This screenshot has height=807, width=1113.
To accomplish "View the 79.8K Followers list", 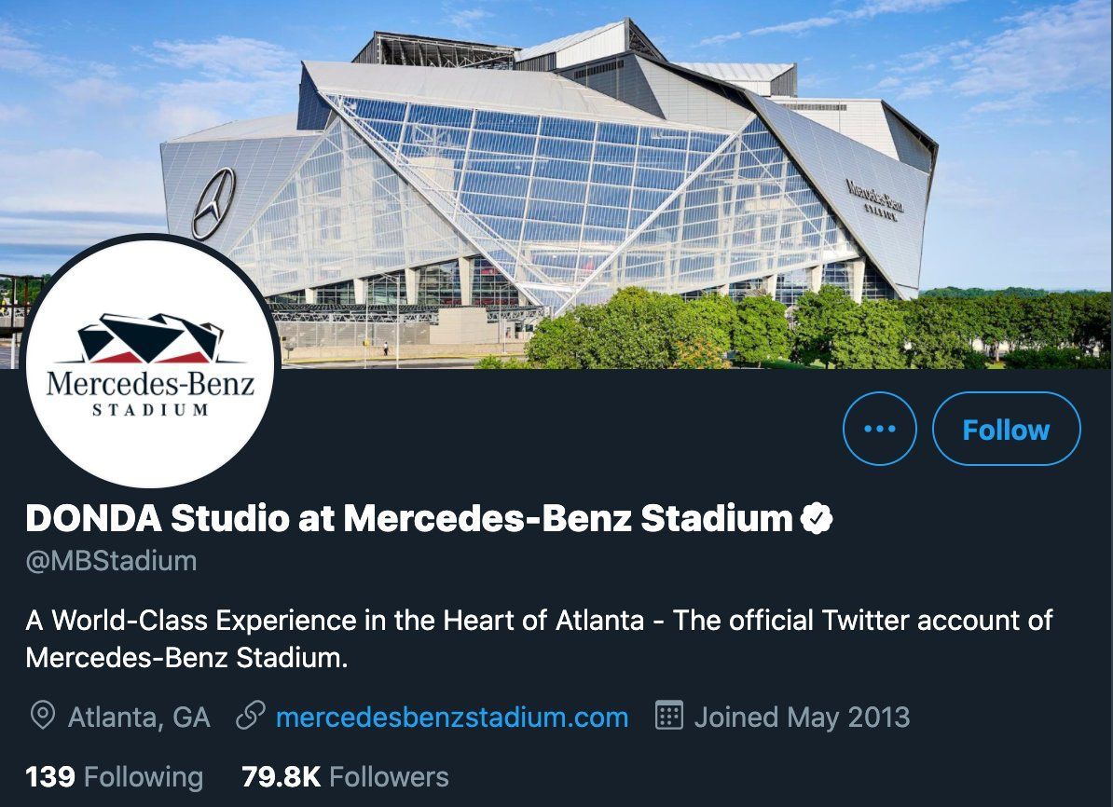I will pyautogui.click(x=345, y=776).
